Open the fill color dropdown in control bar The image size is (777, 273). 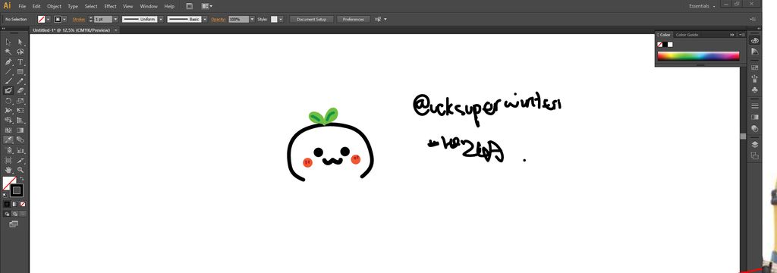(x=48, y=19)
